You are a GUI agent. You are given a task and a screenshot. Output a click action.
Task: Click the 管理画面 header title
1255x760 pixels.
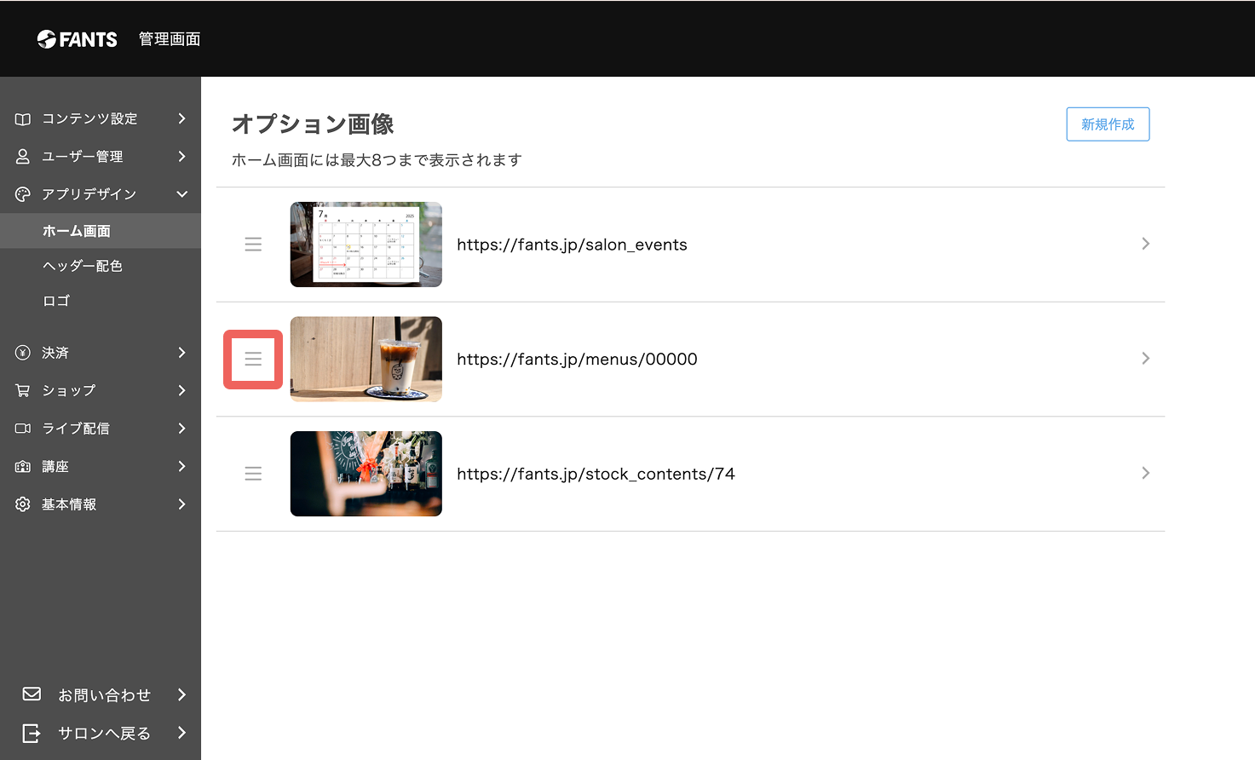pyautogui.click(x=170, y=39)
